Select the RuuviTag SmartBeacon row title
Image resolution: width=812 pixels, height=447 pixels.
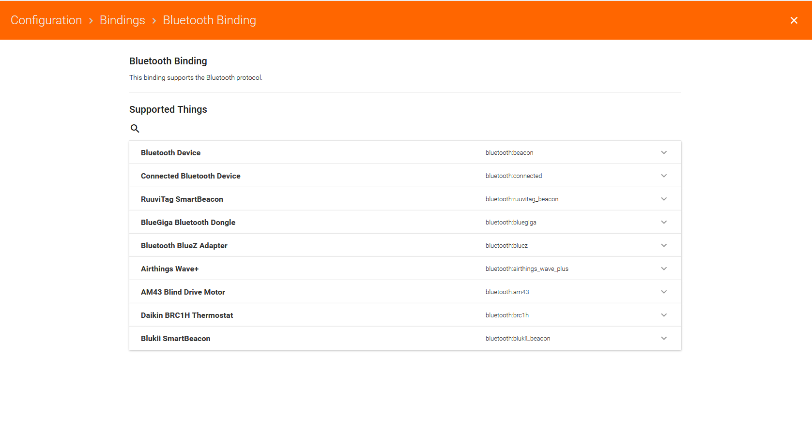[x=182, y=199]
